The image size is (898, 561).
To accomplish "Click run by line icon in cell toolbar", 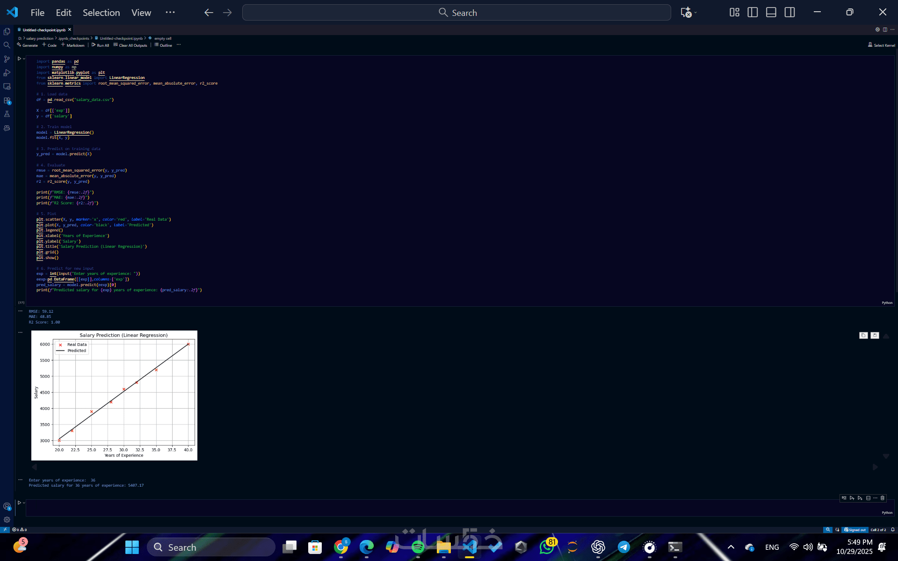I will (844, 498).
